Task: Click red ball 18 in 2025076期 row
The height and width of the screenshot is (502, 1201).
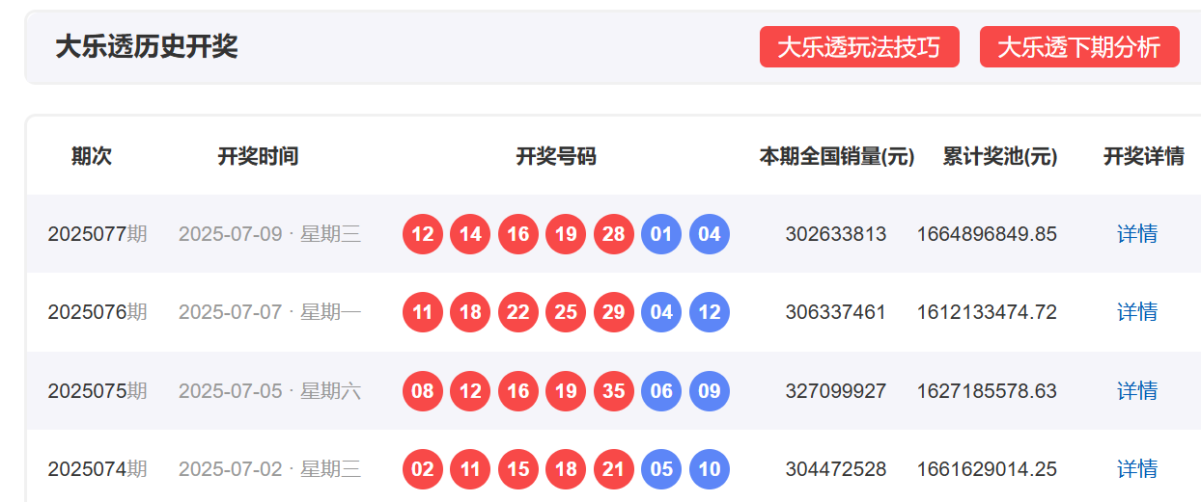Action: pyautogui.click(x=470, y=312)
